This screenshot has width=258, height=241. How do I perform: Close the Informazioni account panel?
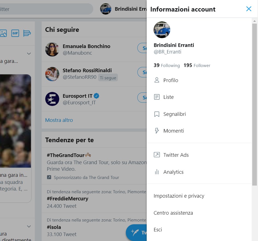point(249,9)
